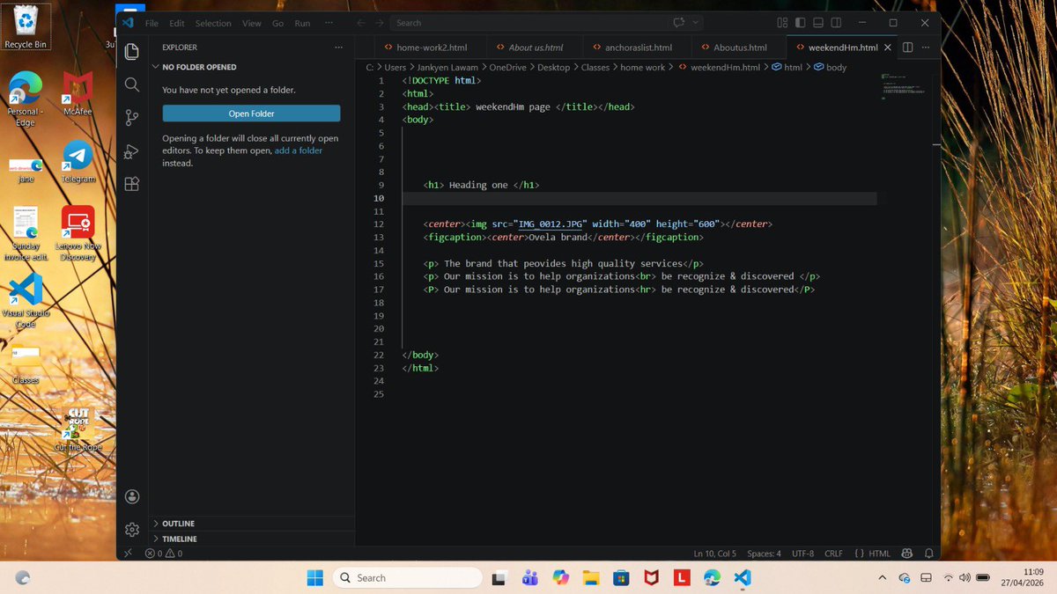
Task: Click the remote window icon in the status bar
Action: click(128, 554)
